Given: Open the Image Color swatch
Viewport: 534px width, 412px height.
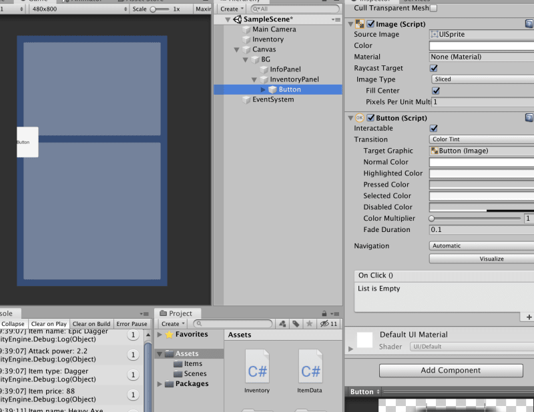Looking at the screenshot, I should [x=481, y=45].
